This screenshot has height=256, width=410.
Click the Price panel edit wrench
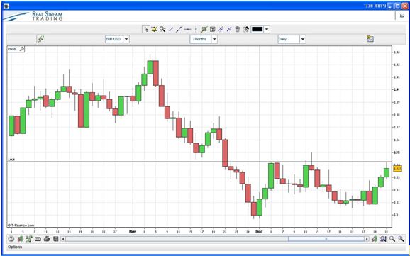(x=22, y=49)
